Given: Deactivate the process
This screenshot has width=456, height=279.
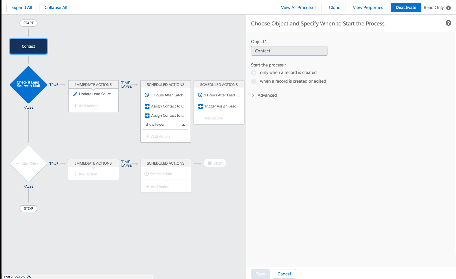Looking at the screenshot, I should pyautogui.click(x=406, y=7).
